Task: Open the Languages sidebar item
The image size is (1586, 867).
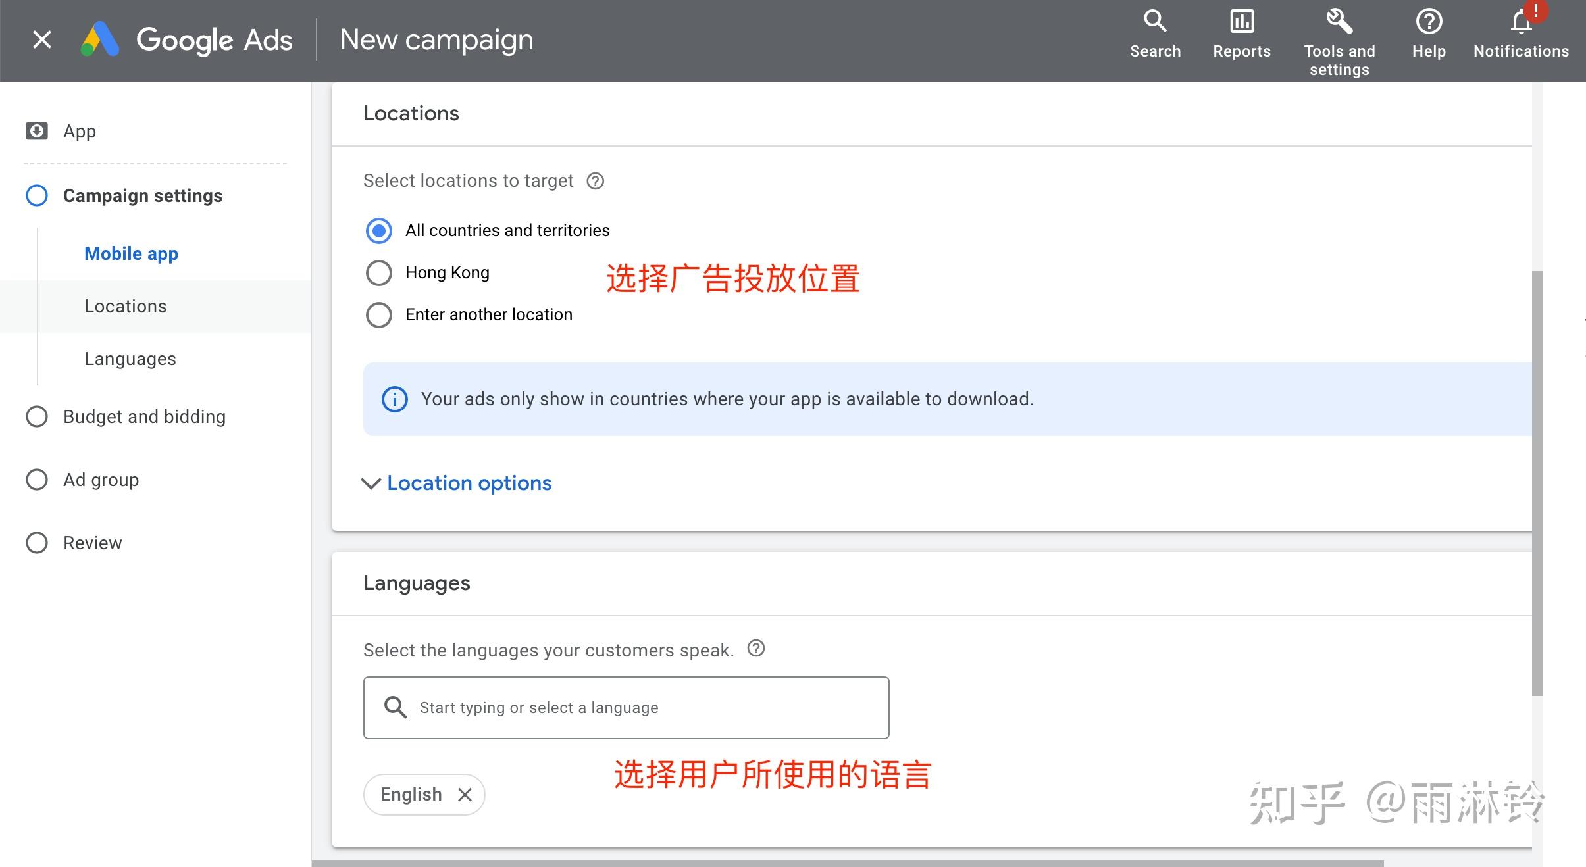Action: coord(130,359)
